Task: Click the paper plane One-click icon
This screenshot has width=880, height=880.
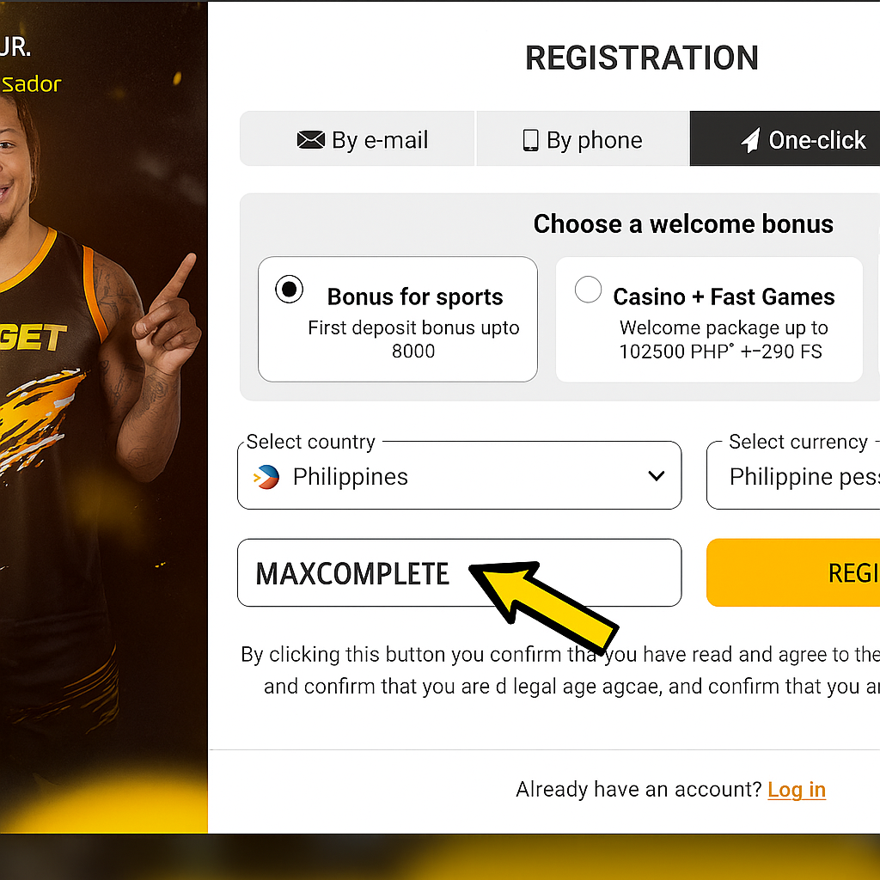Action: coord(751,140)
